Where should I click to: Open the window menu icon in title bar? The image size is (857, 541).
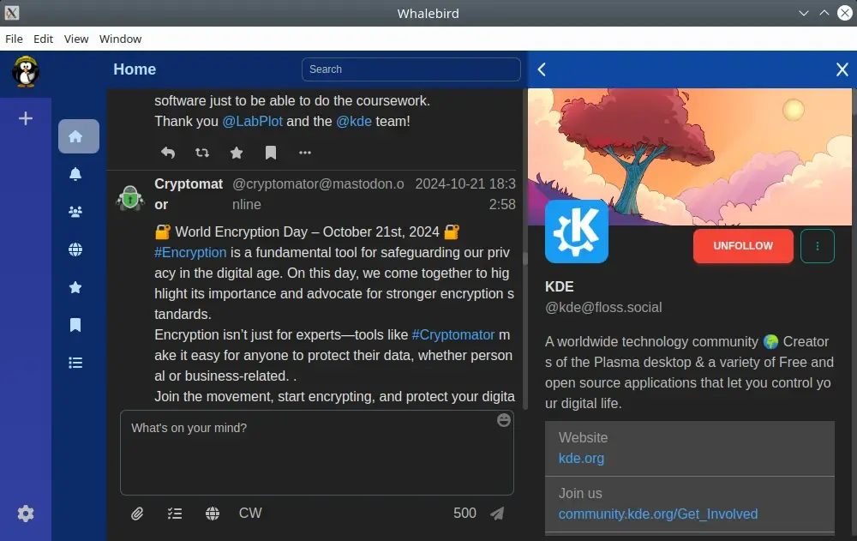click(x=11, y=13)
